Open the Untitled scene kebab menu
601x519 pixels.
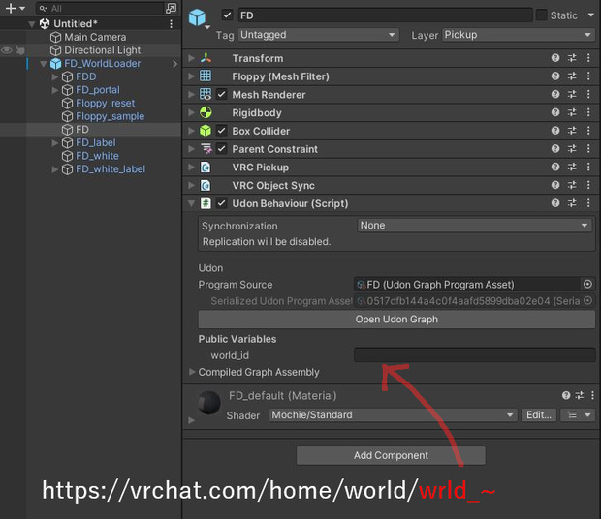(x=171, y=24)
